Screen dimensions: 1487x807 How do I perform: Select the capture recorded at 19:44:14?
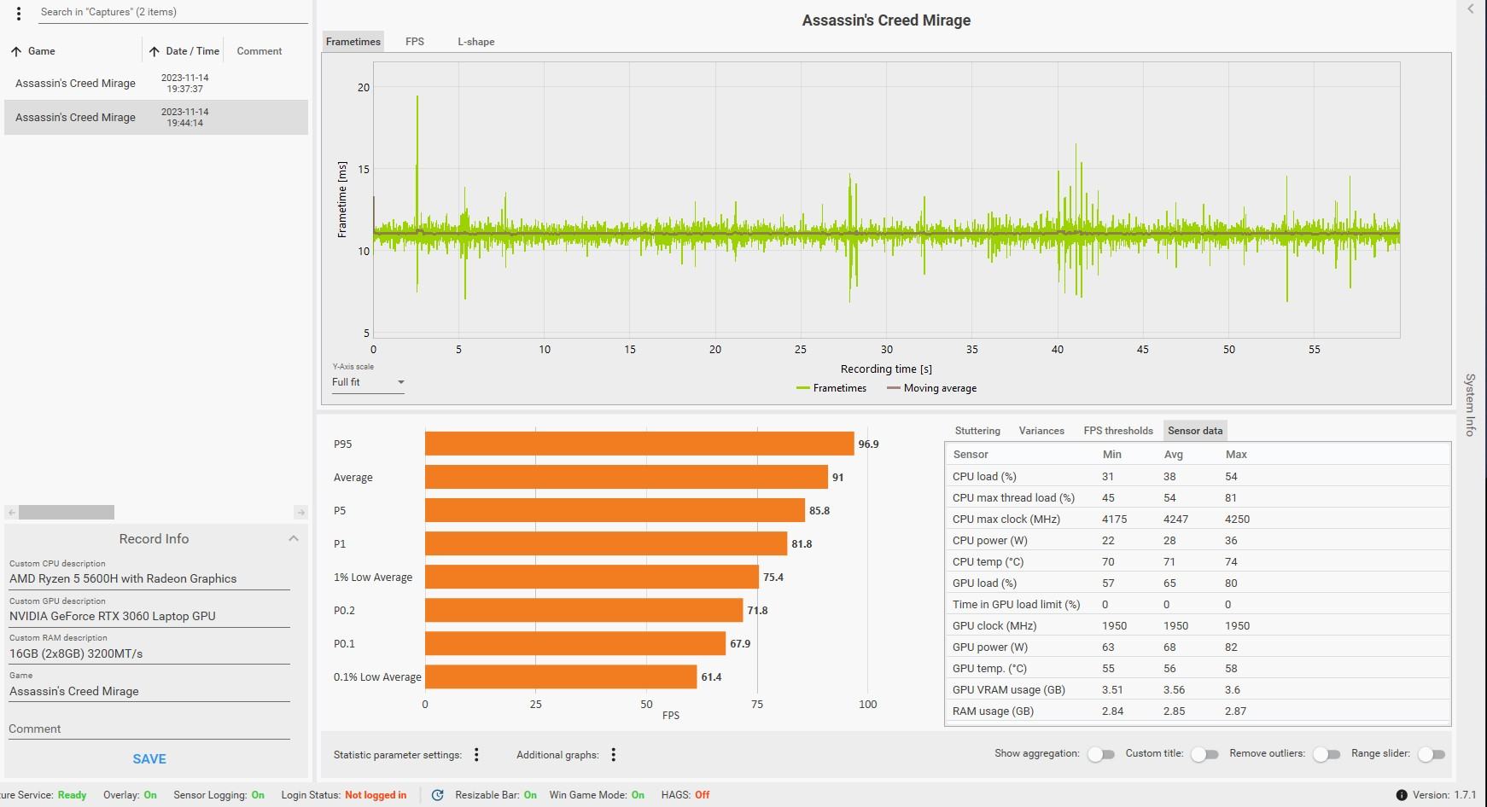click(156, 117)
